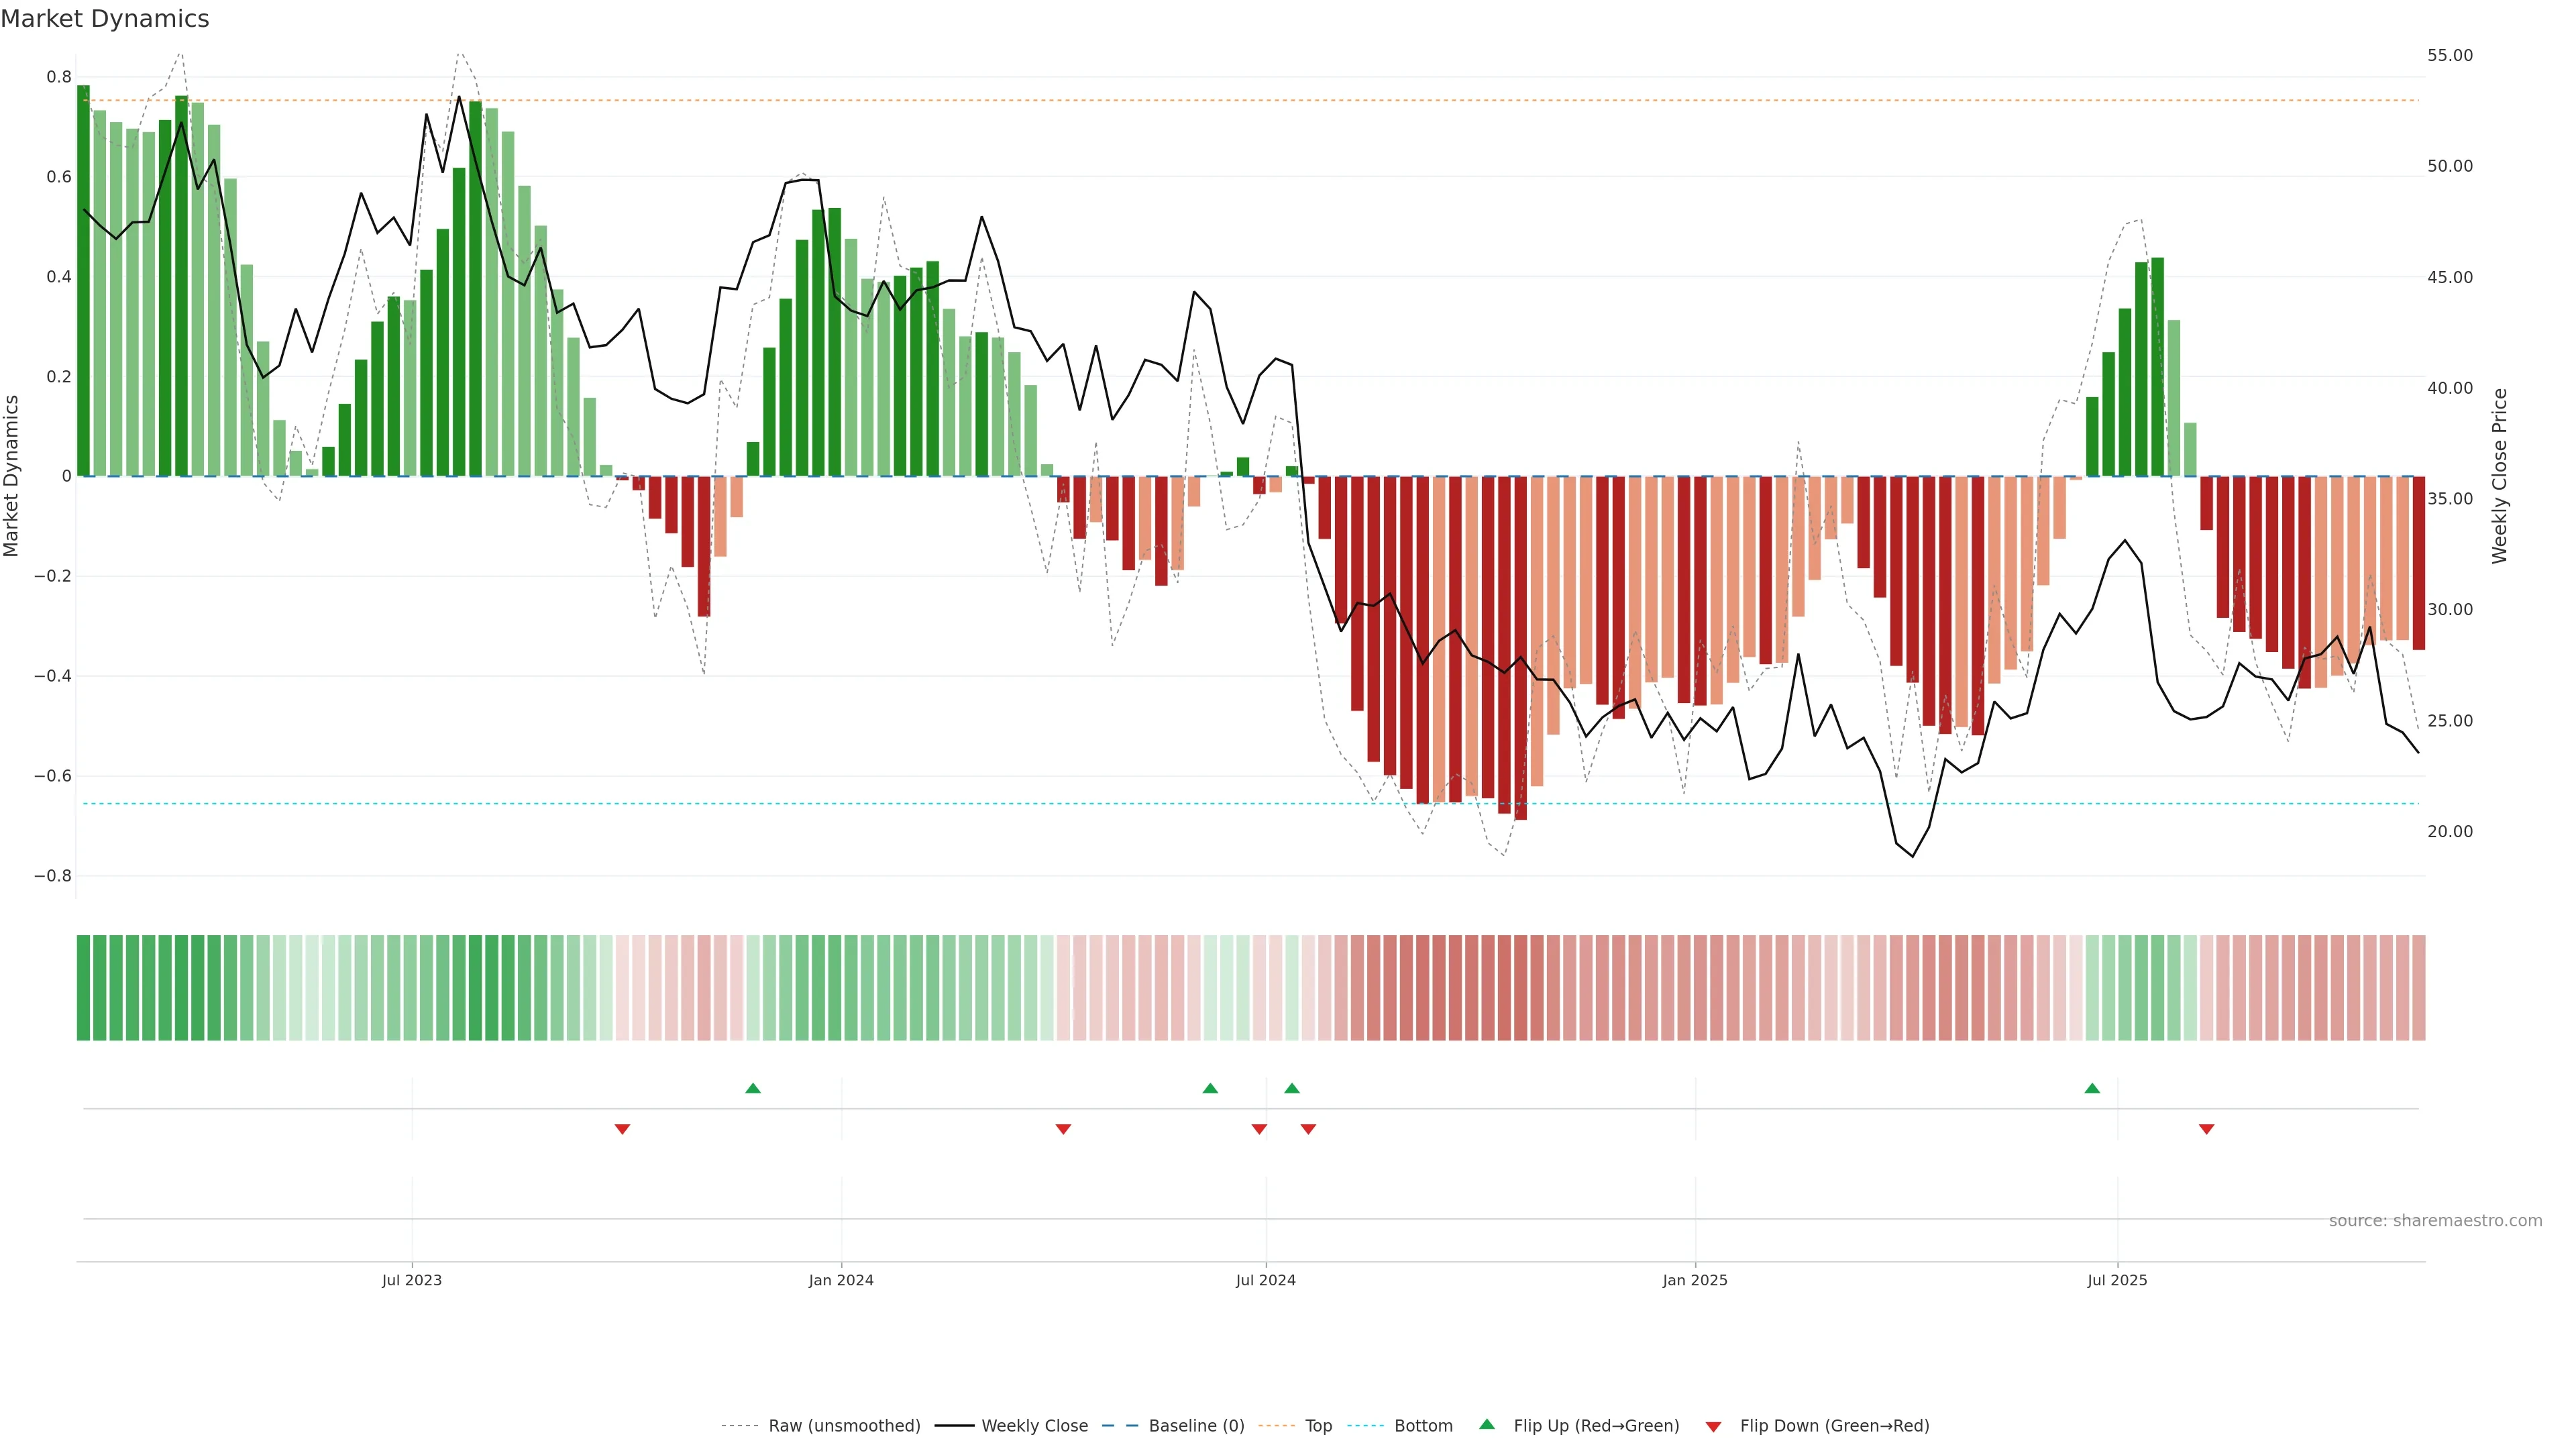The image size is (2576, 1449).
Task: Toggle the Weekly Close legend entry
Action: click(1034, 1426)
